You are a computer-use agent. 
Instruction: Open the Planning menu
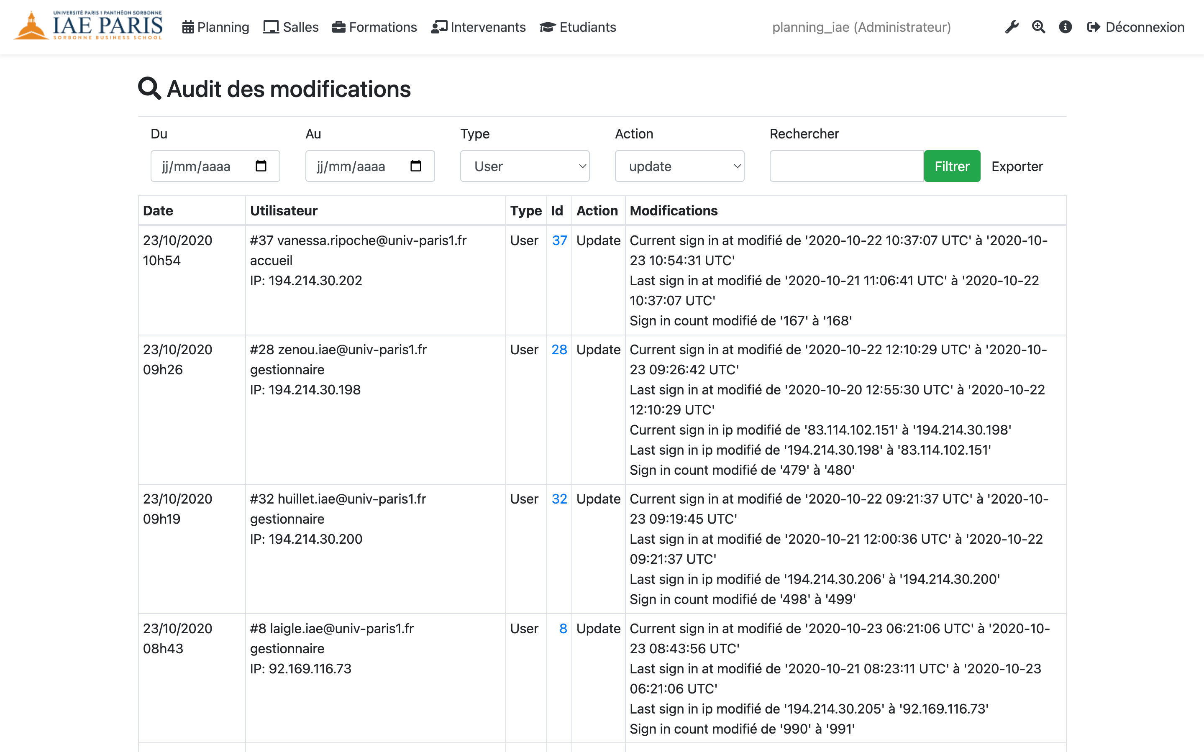tap(215, 27)
